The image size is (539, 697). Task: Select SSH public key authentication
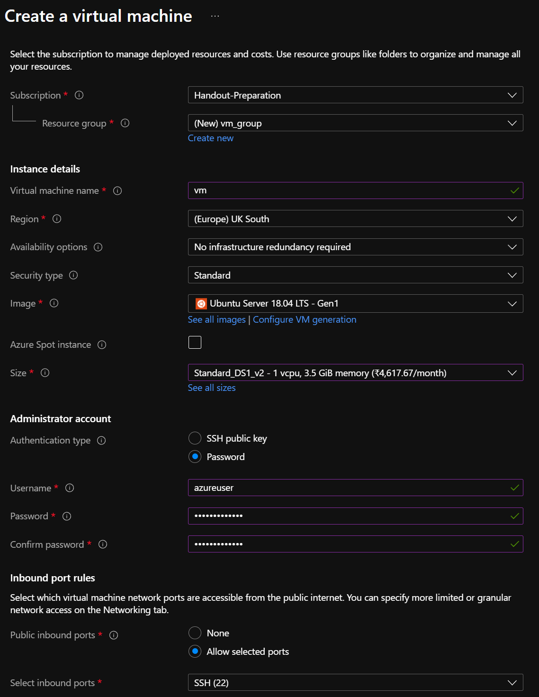click(x=195, y=438)
